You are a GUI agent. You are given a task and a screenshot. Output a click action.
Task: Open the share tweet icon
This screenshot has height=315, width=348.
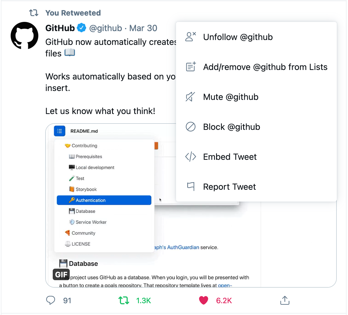[285, 300]
